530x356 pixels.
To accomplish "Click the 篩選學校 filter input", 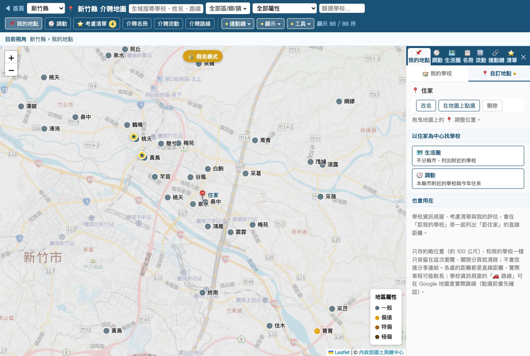I will (342, 9).
